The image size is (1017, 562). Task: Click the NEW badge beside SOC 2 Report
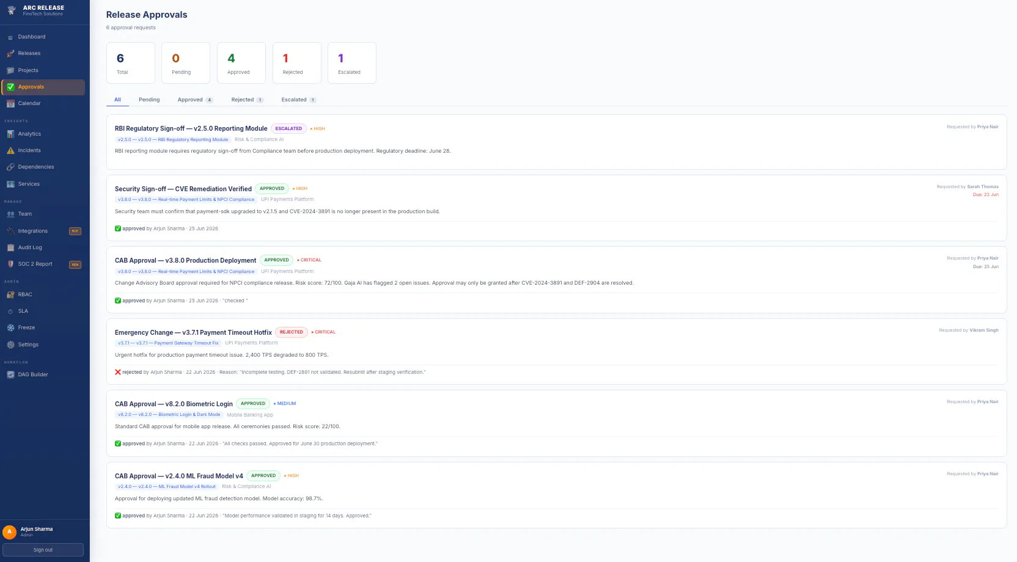point(75,265)
